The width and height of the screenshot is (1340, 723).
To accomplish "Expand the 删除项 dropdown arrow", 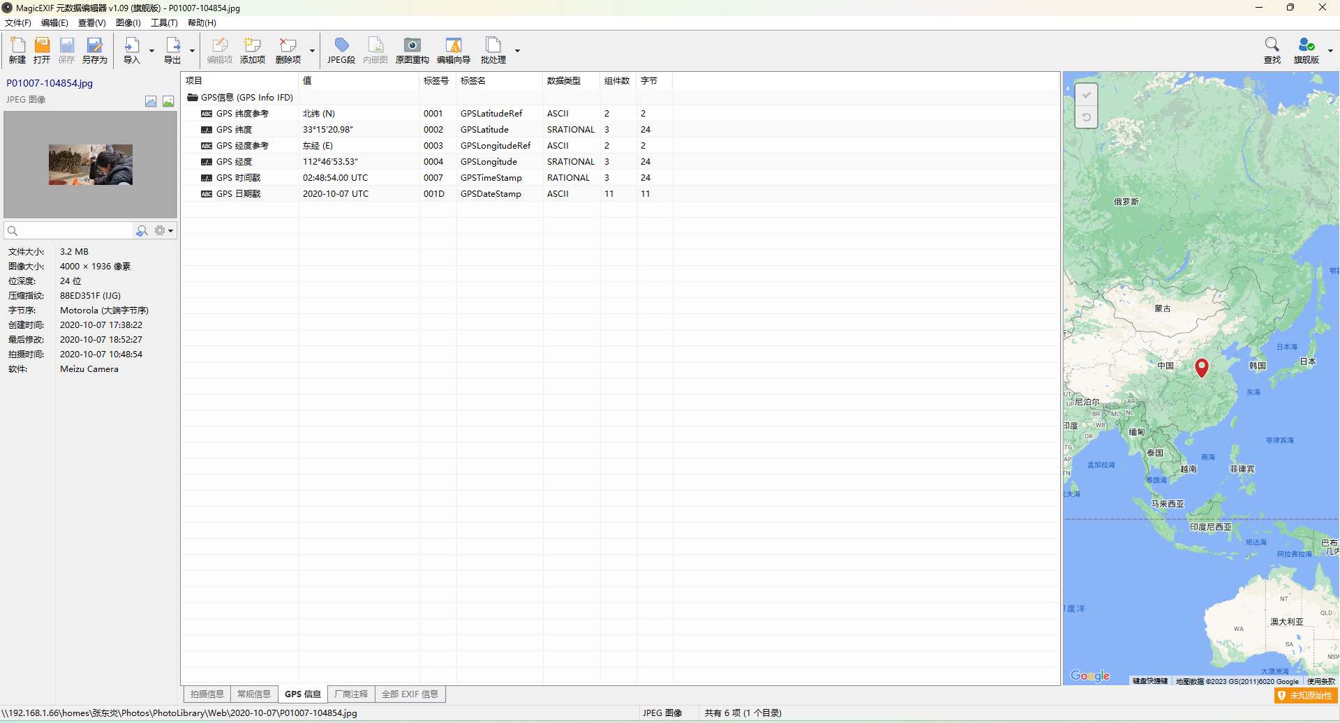I will (312, 51).
